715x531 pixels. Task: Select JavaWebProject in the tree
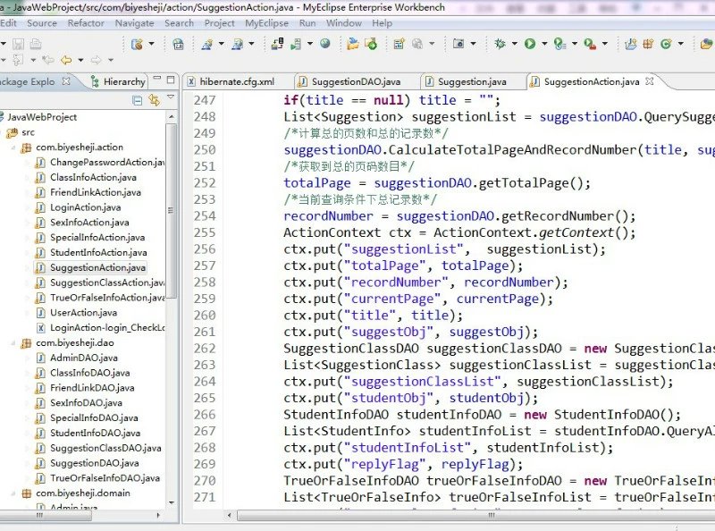42,117
